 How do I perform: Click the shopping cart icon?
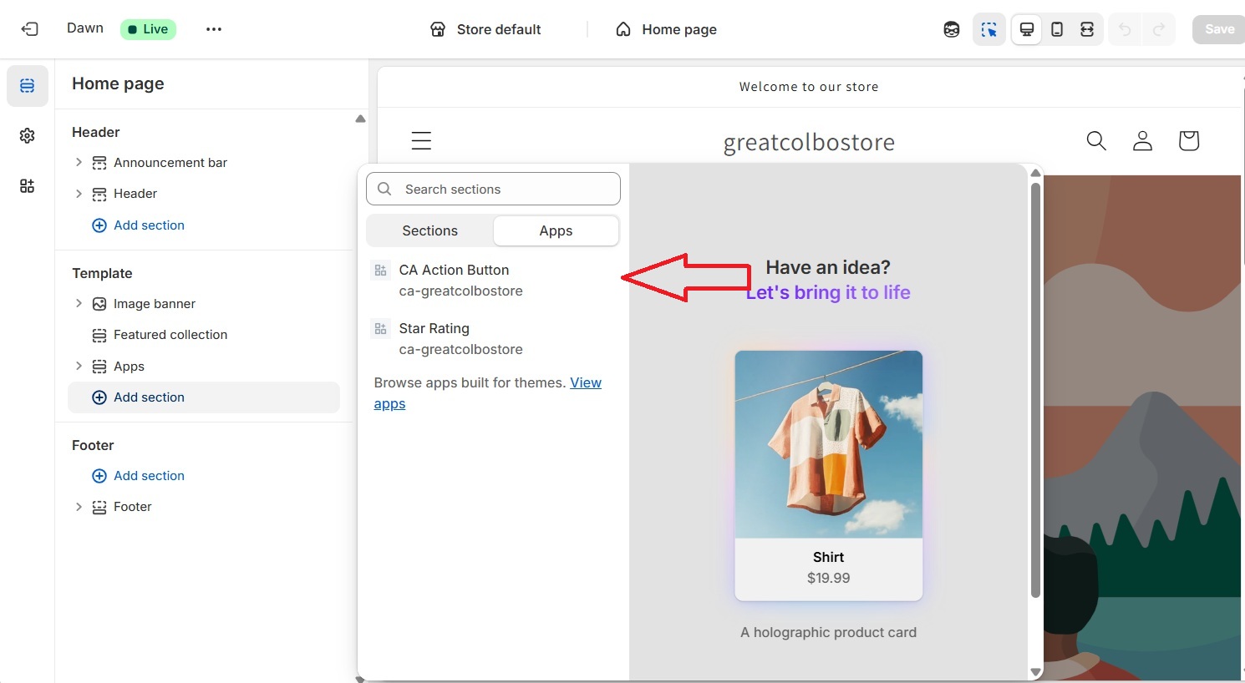pyautogui.click(x=1188, y=141)
